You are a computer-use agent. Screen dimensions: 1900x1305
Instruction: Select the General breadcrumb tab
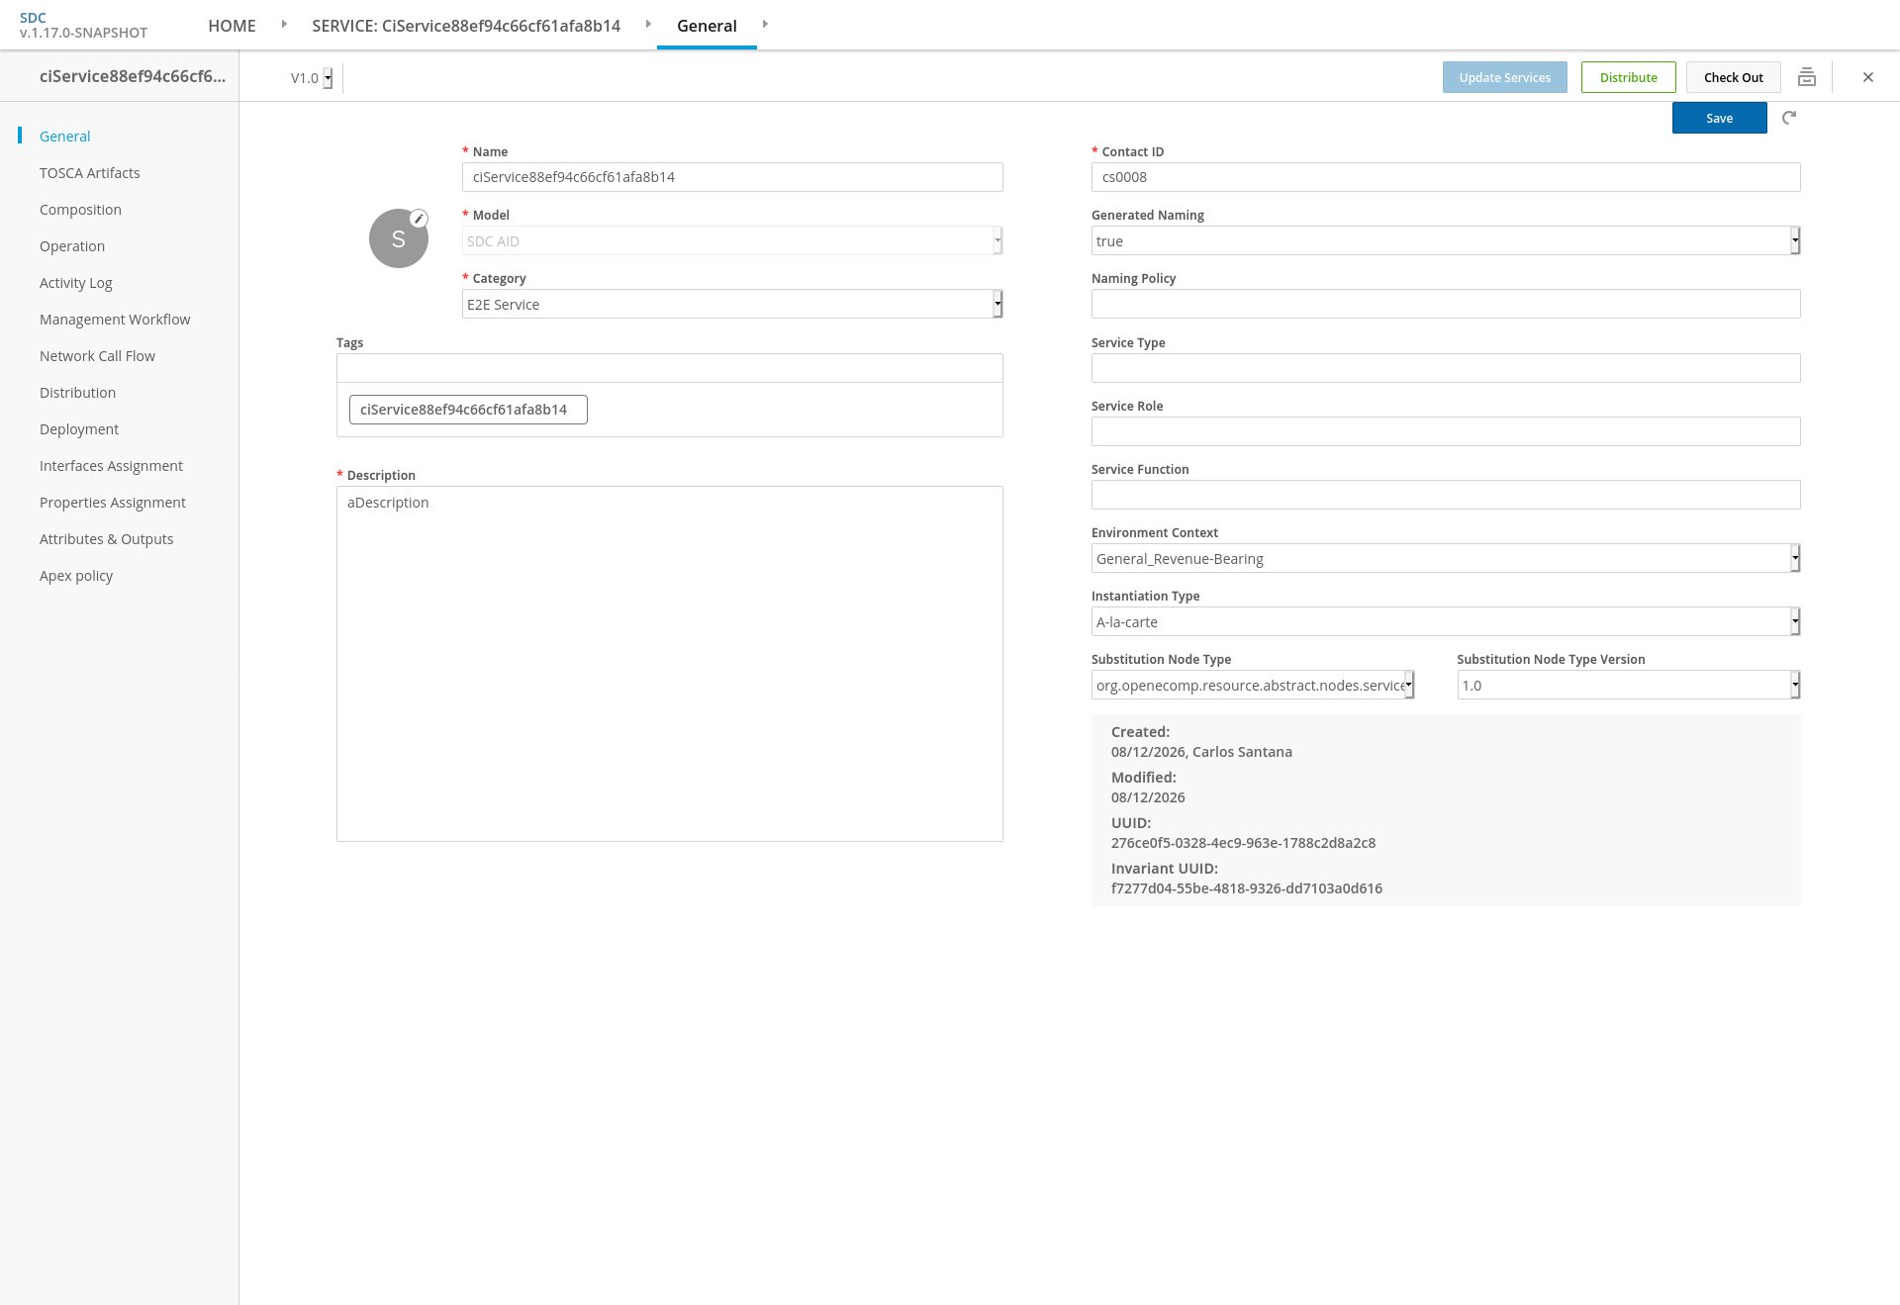point(707,26)
